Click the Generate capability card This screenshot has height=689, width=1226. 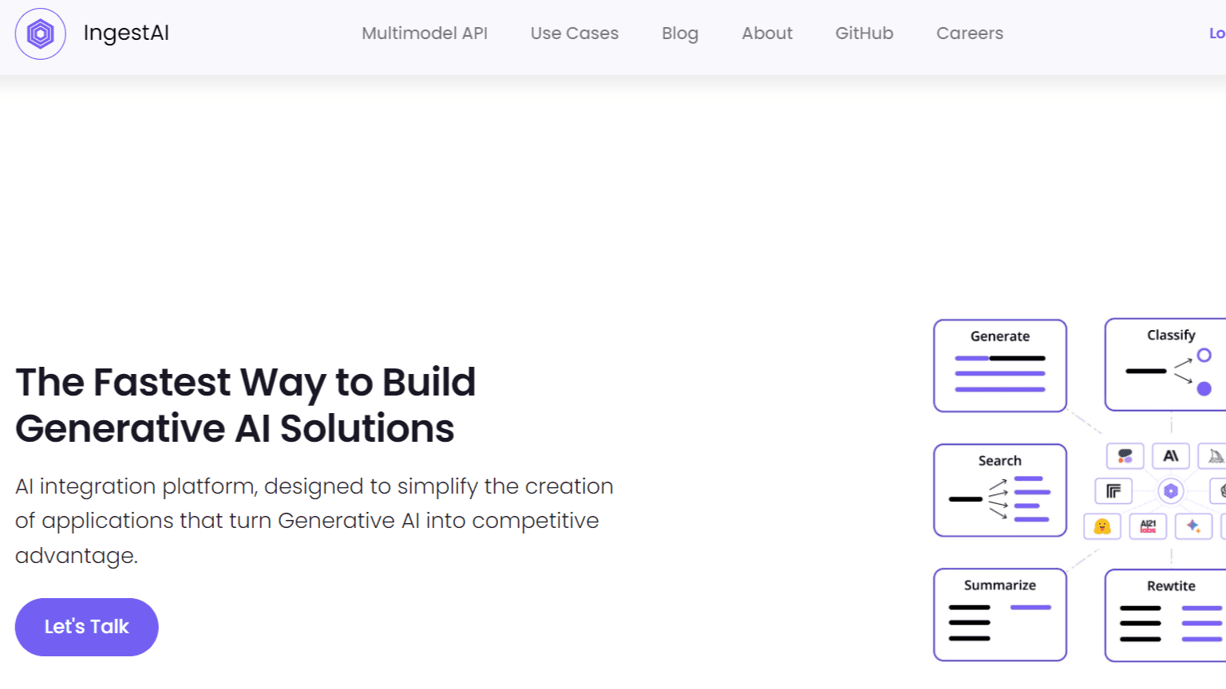(999, 365)
